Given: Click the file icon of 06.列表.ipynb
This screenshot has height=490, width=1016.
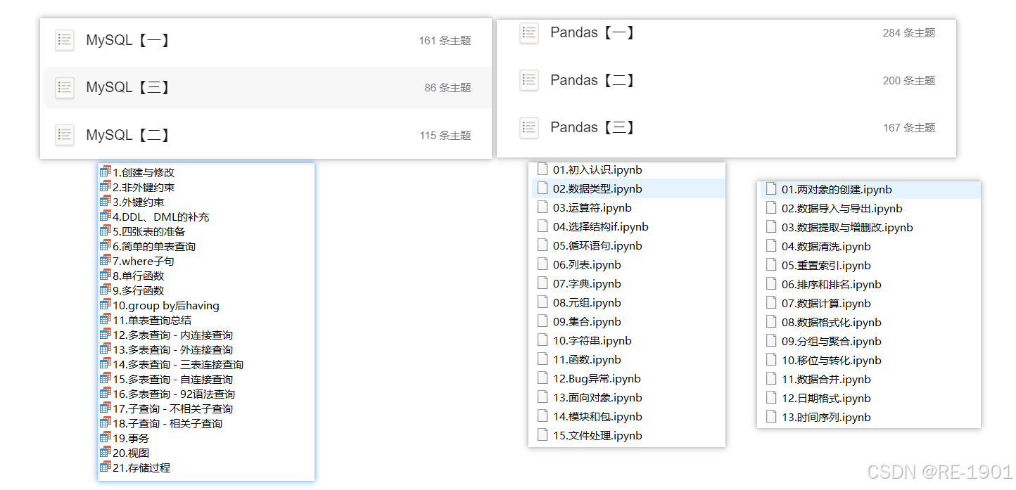Looking at the screenshot, I should pyautogui.click(x=542, y=264).
